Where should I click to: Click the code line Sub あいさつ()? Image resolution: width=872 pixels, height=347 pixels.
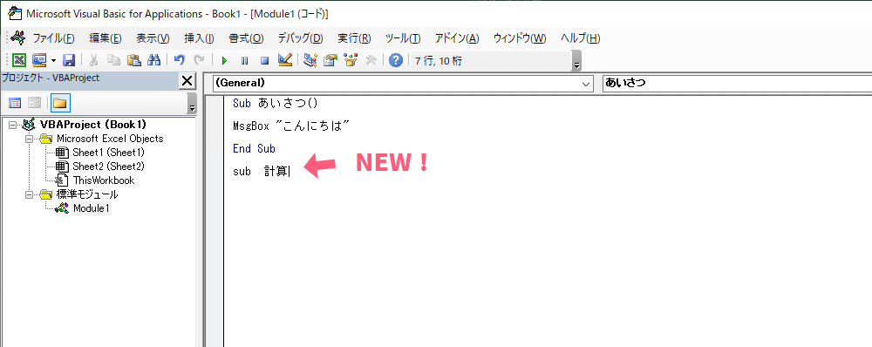pos(276,104)
